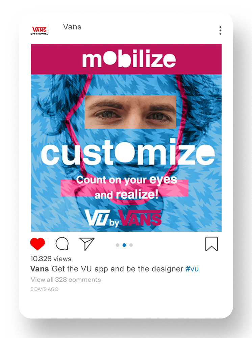Click the eyes cutout in the post image
The width and height of the screenshot is (252, 338).
click(130, 112)
